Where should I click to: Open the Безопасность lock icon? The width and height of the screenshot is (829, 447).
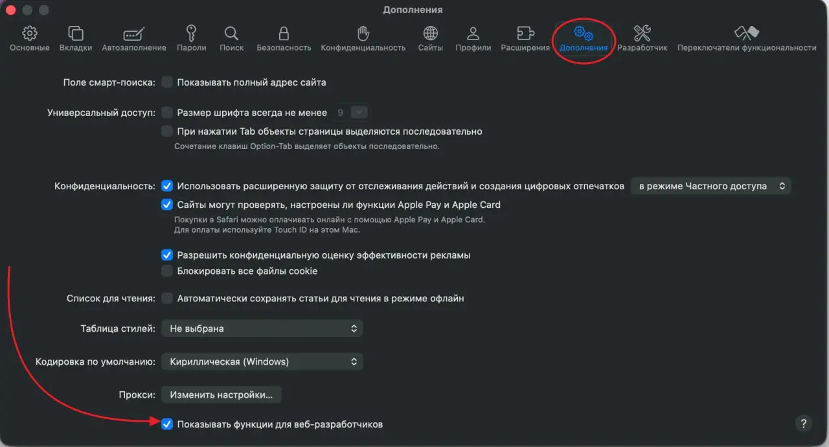(x=284, y=34)
